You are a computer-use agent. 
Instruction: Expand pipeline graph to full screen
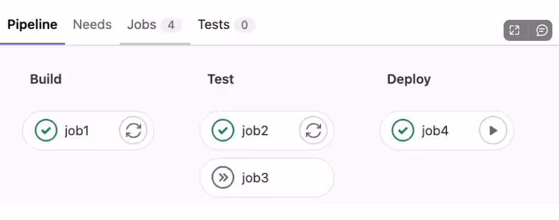click(x=514, y=30)
